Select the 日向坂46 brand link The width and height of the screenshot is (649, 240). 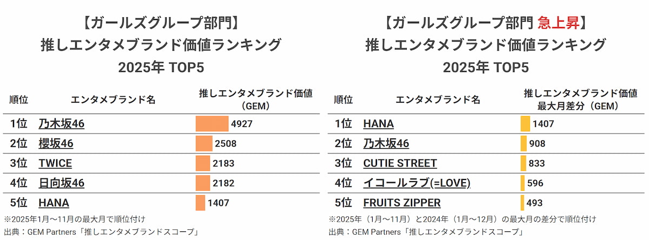coord(61,183)
